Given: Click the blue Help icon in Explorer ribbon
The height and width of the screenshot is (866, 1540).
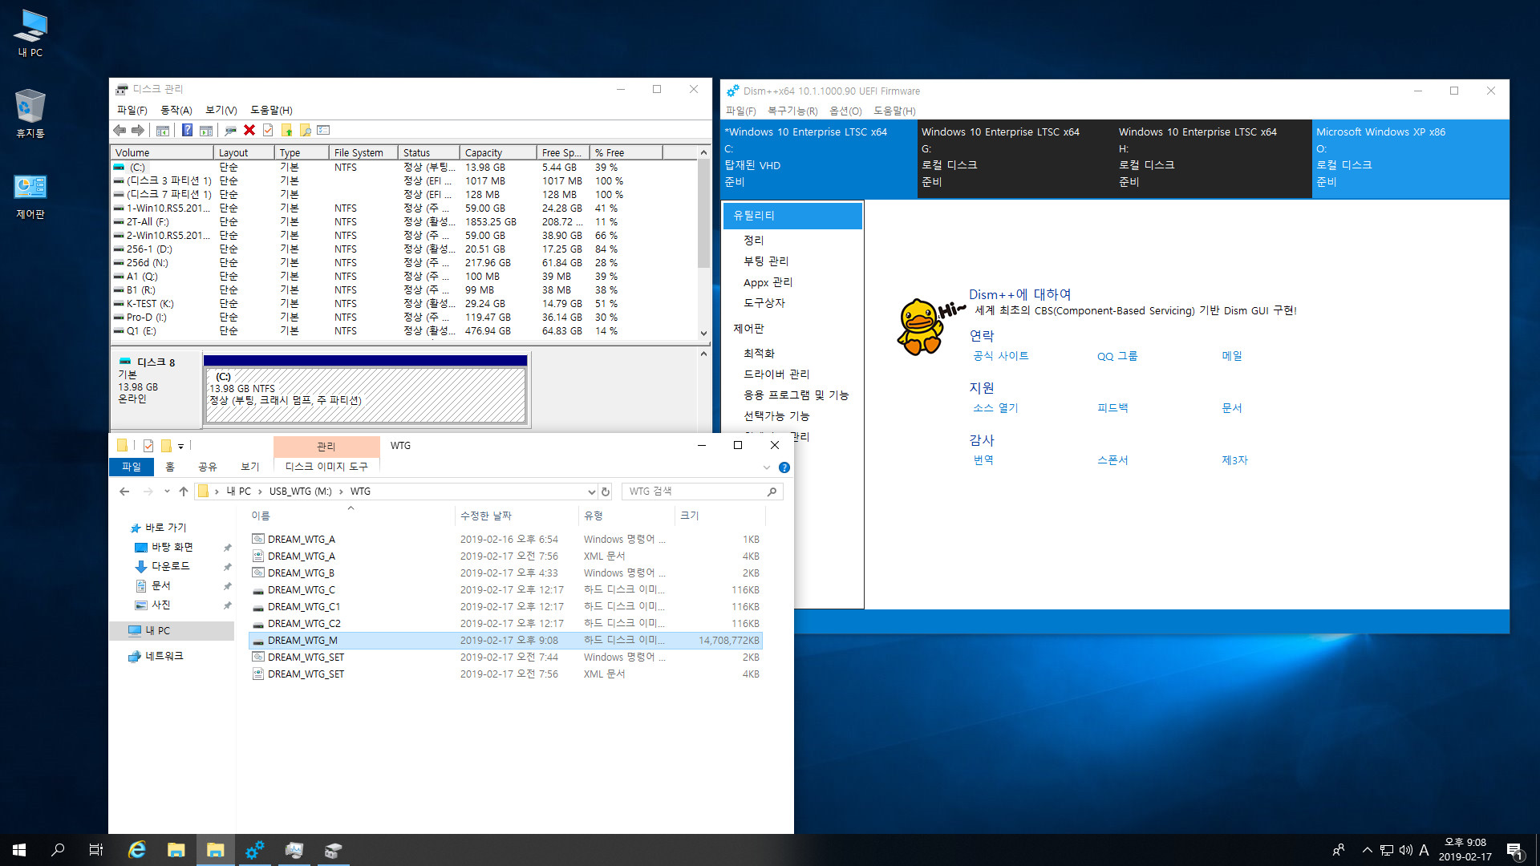Looking at the screenshot, I should coord(784,467).
